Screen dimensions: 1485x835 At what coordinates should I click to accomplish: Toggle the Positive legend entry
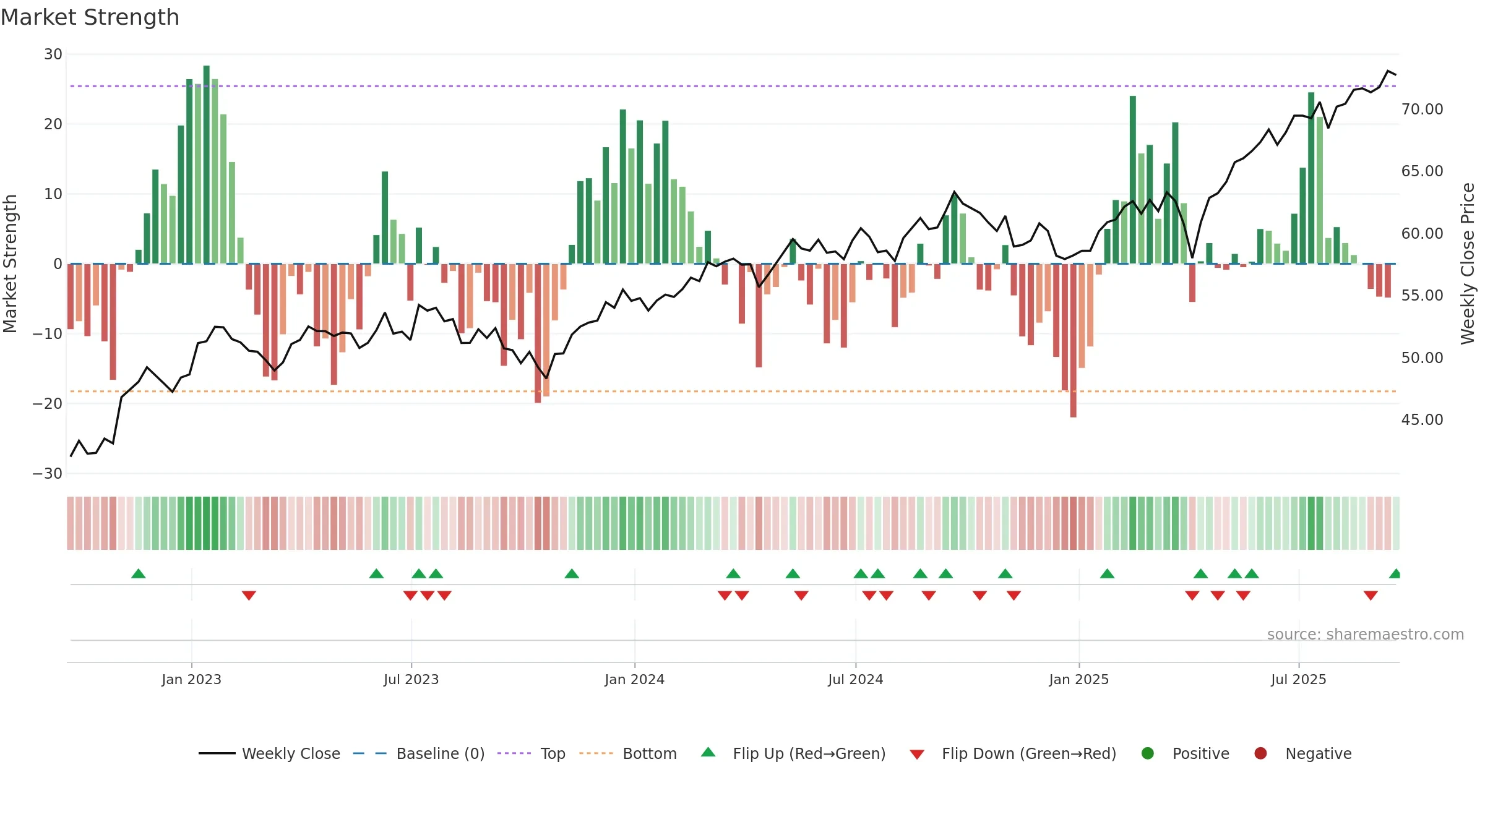[1185, 753]
